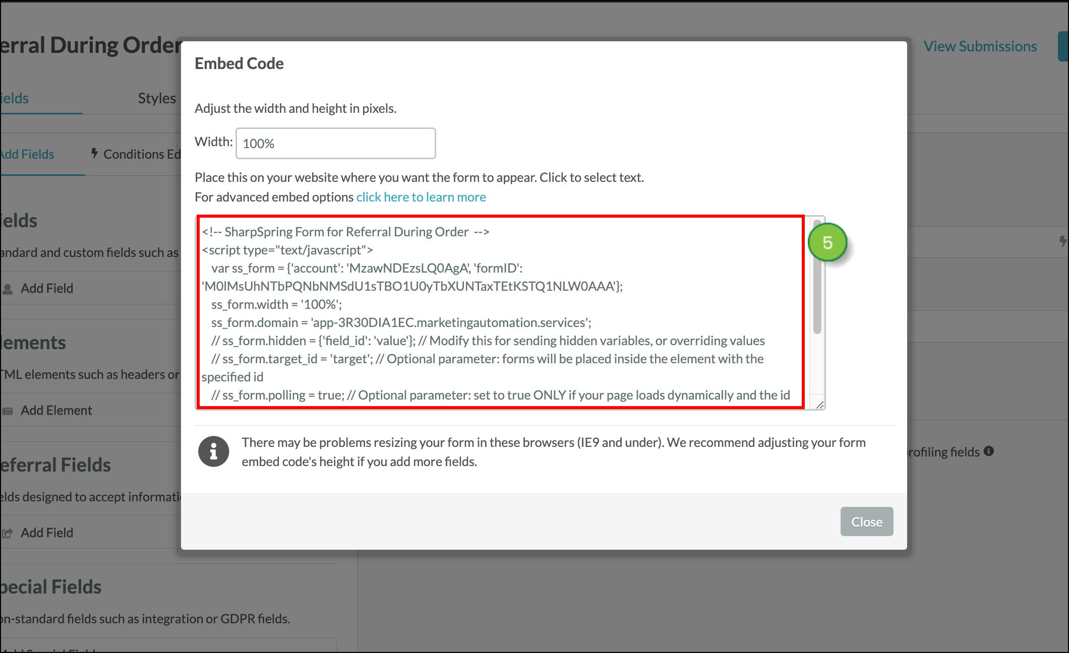Click the textarea resize handle corner
Viewport: 1069px width, 653px height.
click(x=819, y=405)
